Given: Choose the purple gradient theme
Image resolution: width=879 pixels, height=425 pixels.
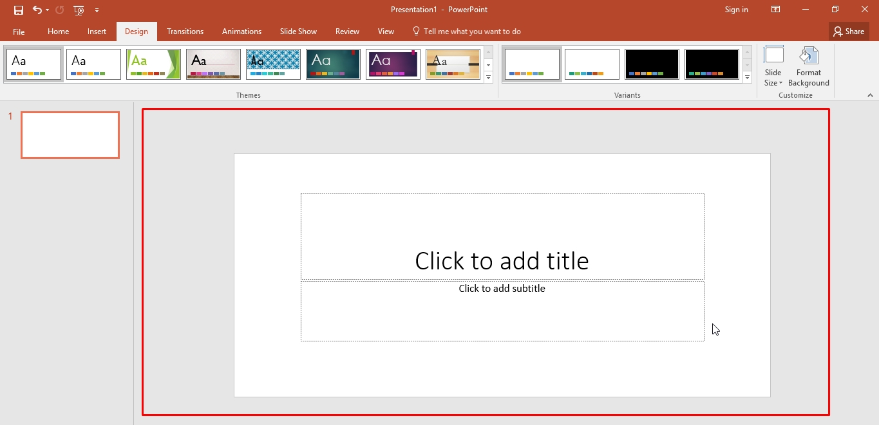Looking at the screenshot, I should 393,64.
